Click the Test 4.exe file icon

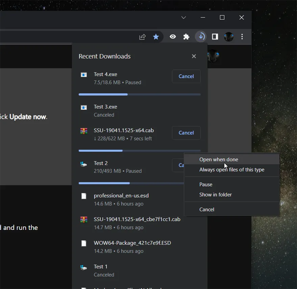84,75
